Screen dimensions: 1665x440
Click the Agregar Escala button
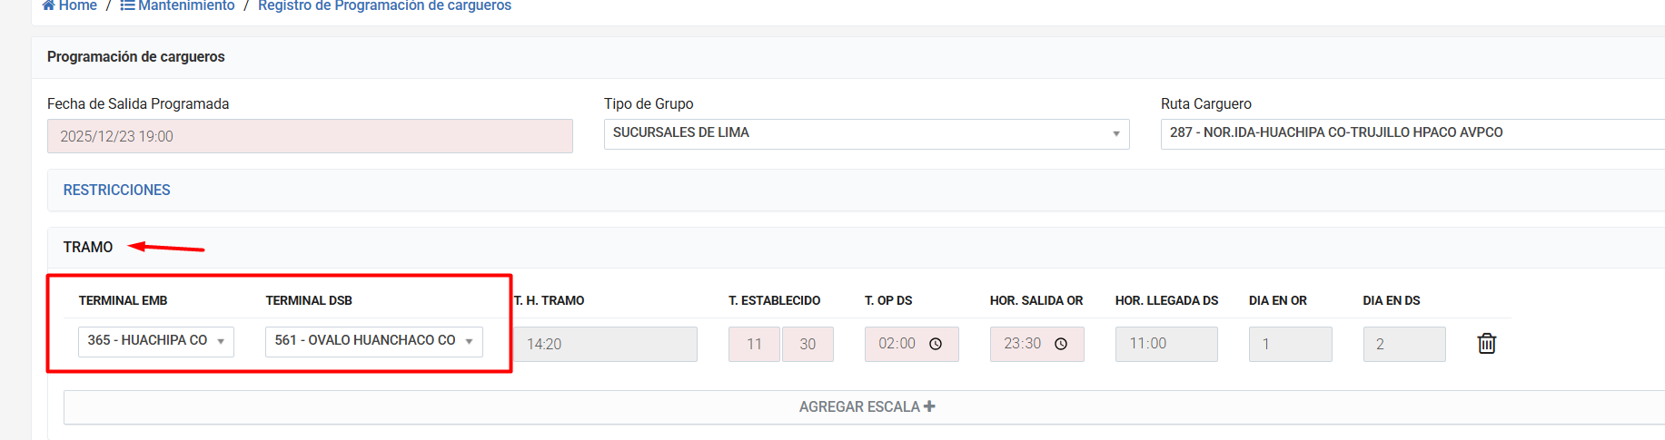858,406
